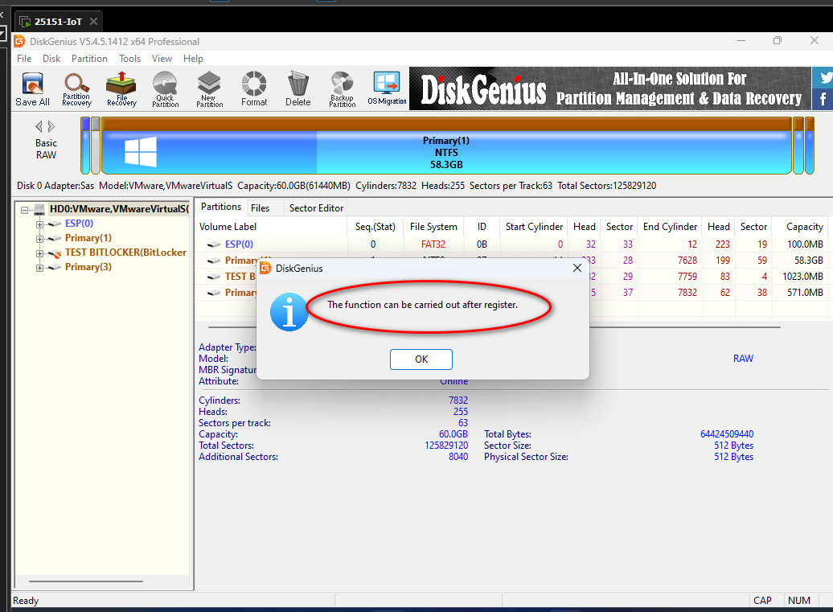Select HD0:VMware disk in tree
Viewport: 833px width, 612px height.
click(119, 209)
